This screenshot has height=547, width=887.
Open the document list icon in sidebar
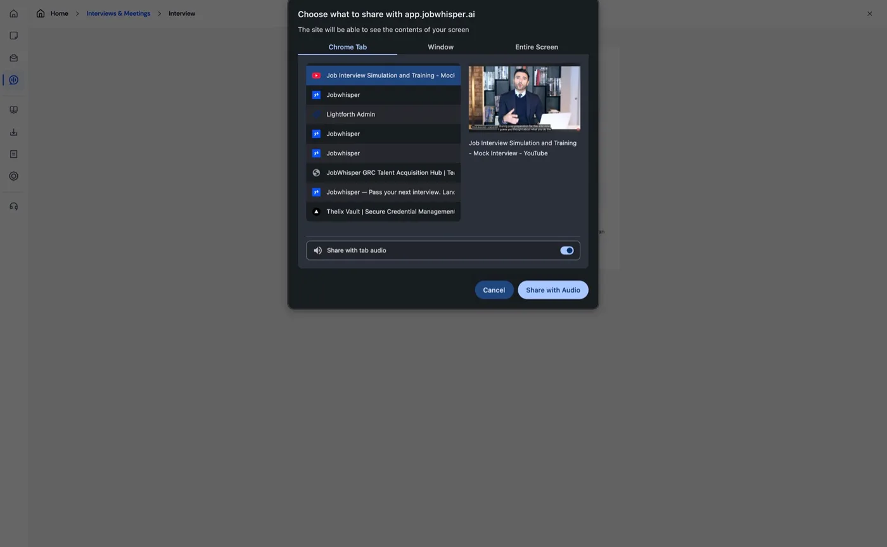click(x=13, y=154)
